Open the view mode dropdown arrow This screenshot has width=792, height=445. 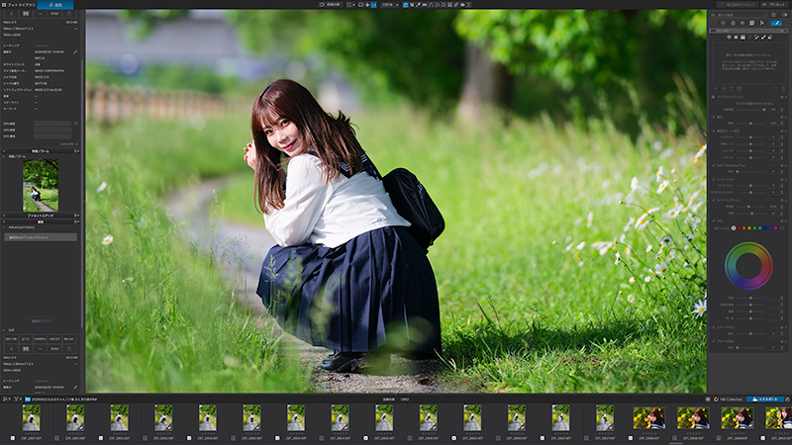click(353, 5)
